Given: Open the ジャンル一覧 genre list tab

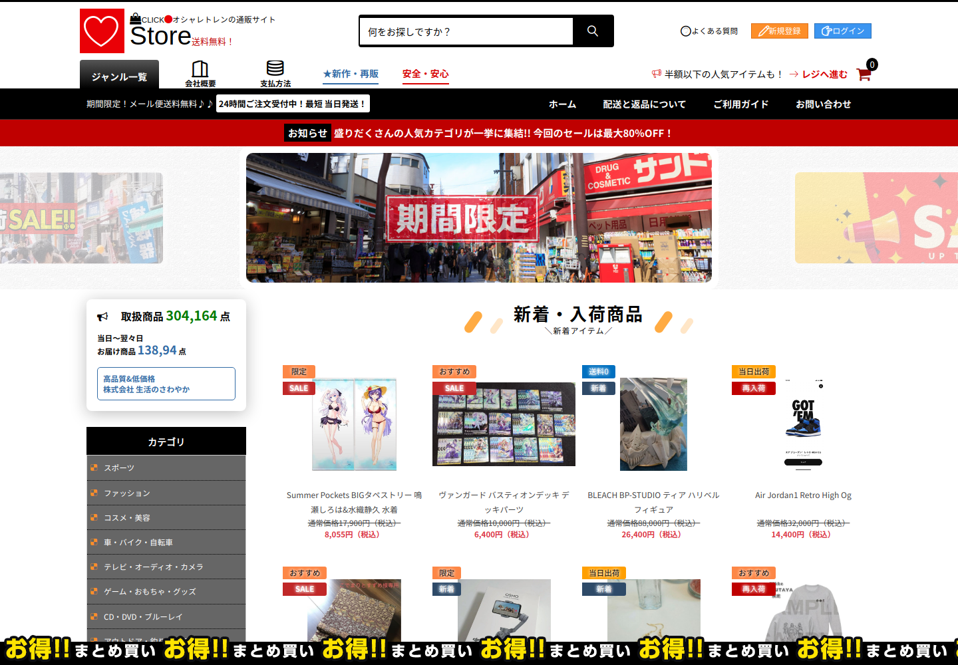Looking at the screenshot, I should (119, 74).
